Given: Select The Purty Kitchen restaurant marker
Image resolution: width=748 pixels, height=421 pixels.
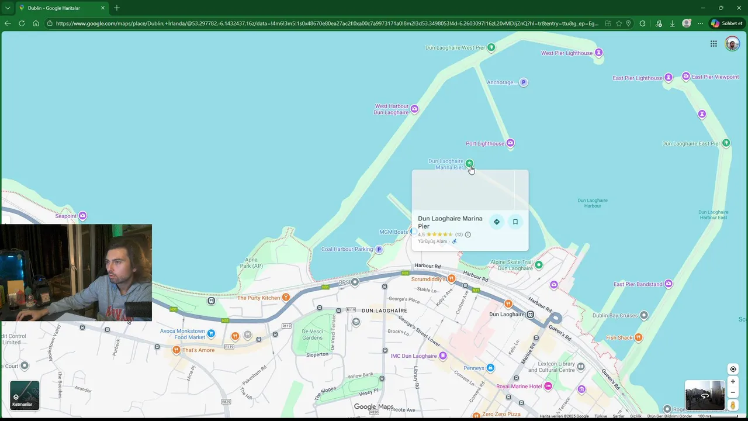Looking at the screenshot, I should click(x=286, y=298).
